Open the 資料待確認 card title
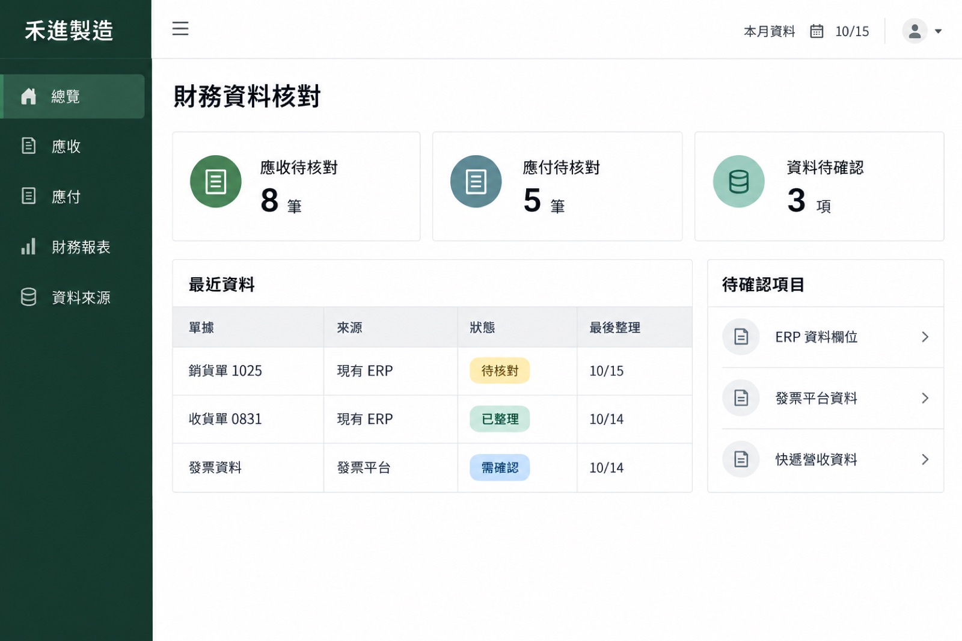Image resolution: width=962 pixels, height=641 pixels. click(826, 167)
